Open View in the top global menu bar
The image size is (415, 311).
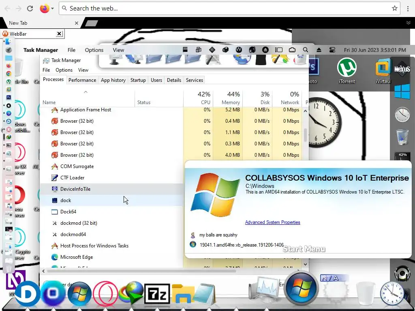(x=118, y=50)
